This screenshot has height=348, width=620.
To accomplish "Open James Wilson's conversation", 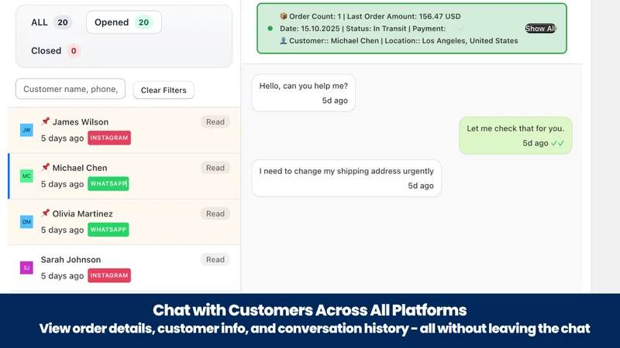I will pyautogui.click(x=124, y=130).
